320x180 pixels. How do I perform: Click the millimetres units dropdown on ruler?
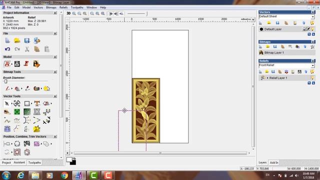253,19
